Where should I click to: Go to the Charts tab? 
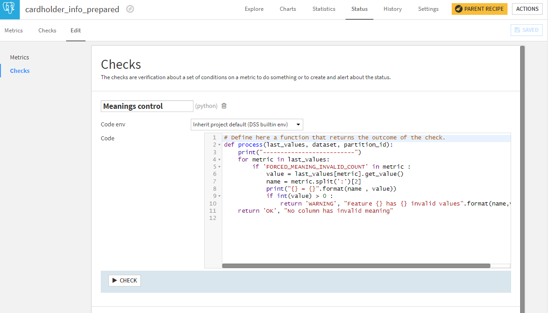(x=287, y=9)
